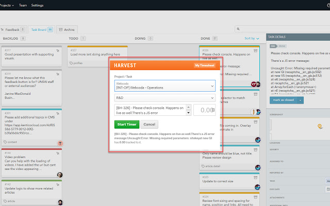This screenshot has height=206, width=330.
Task: Click the hours field showing 0.00
Action: 204,110
